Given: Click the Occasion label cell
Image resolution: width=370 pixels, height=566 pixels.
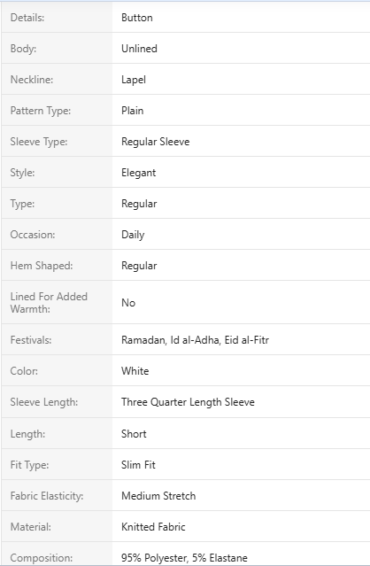Looking at the screenshot, I should point(57,235).
